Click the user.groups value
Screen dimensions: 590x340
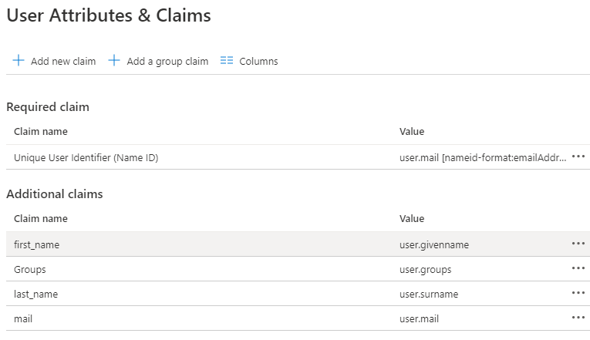coord(425,270)
